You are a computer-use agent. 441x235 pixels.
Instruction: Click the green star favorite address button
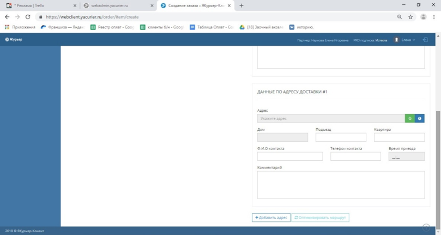[409, 118]
